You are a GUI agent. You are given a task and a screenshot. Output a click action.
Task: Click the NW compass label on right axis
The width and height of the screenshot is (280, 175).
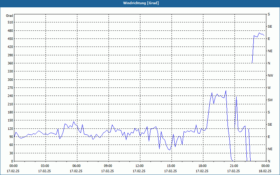[x=270, y=76]
